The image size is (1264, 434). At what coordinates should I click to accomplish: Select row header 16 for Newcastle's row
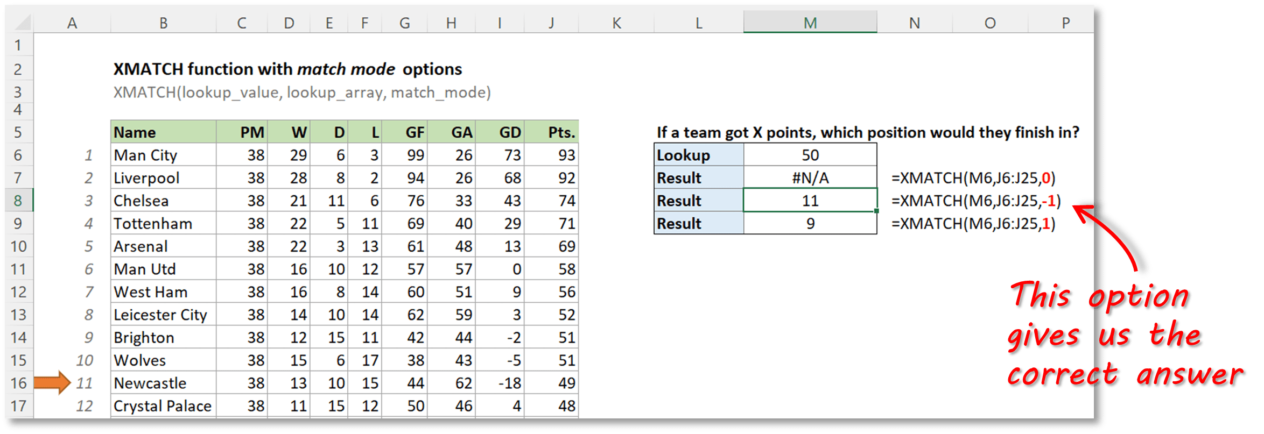(19, 383)
